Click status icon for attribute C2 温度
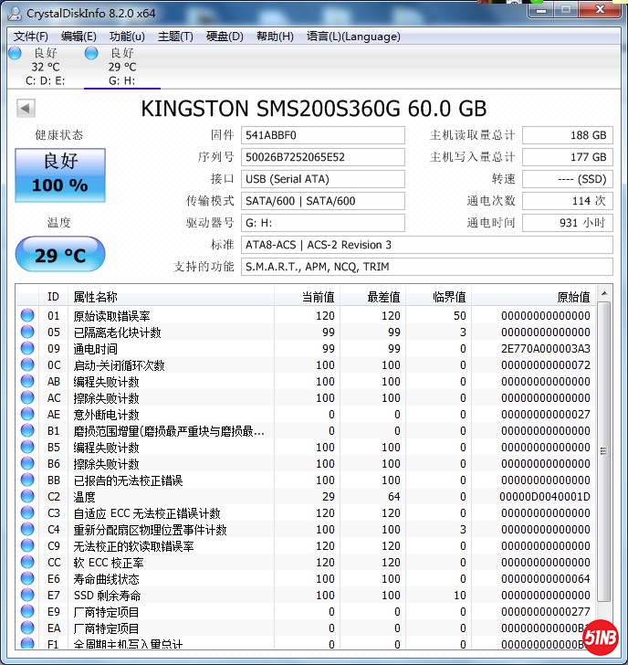The image size is (628, 665). point(27,496)
